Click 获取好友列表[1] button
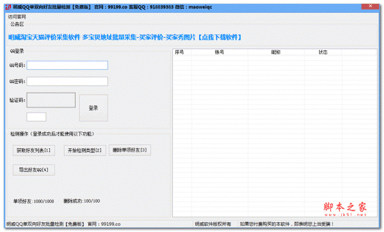384x232 pixels. pos(34,150)
